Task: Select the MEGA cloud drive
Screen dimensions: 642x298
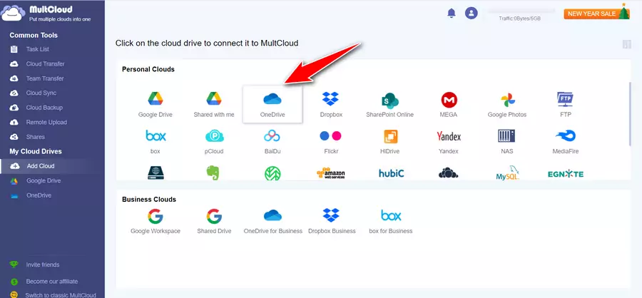Action: click(449, 104)
